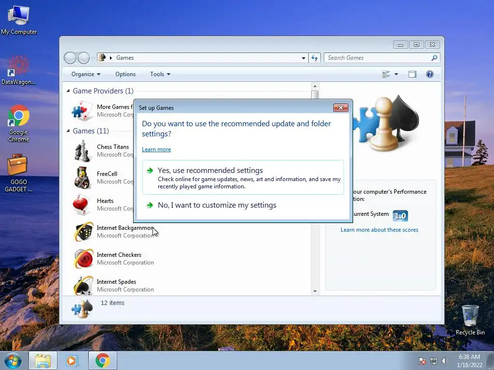494x370 pixels.
Task: Click the forward navigation button
Action: pyautogui.click(x=83, y=58)
